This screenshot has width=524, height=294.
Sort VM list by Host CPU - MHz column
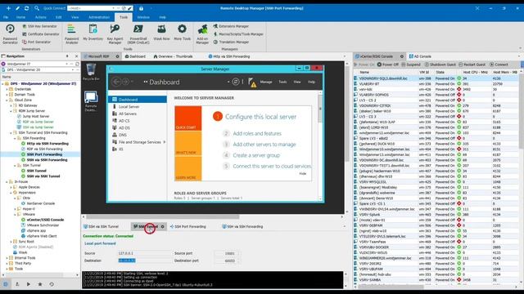pos(475,72)
